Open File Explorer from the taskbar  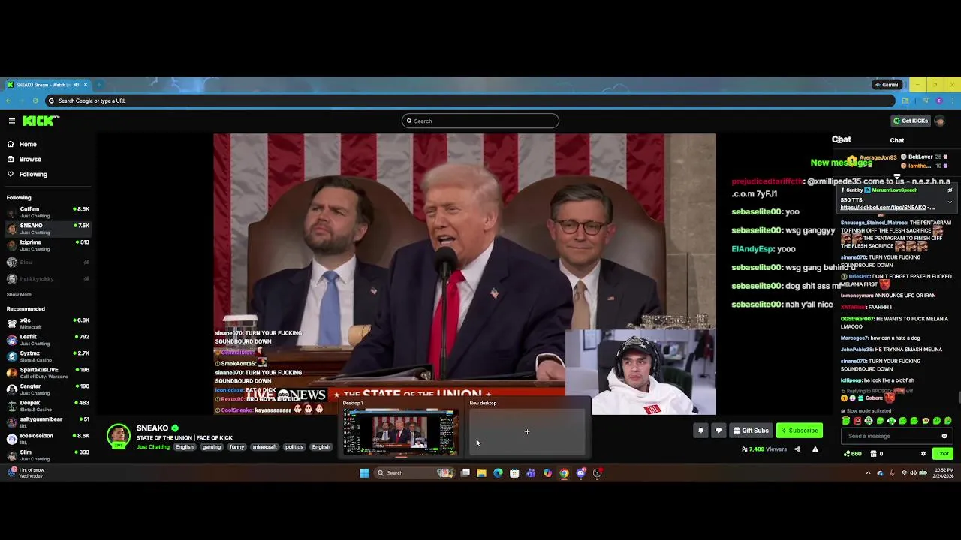481,473
